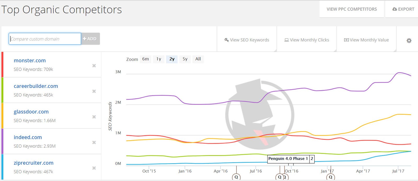Click the 2M y-axis label
418x181 pixels.
tap(118, 102)
